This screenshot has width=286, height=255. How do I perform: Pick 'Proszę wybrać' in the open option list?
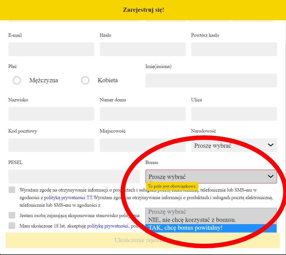click(211, 212)
